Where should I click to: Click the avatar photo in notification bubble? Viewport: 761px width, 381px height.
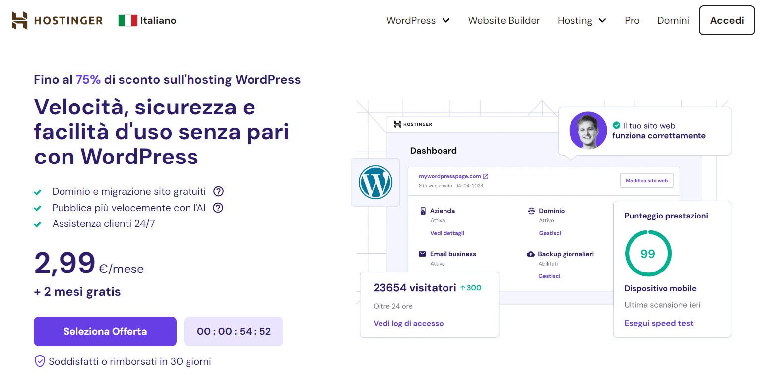coord(588,130)
